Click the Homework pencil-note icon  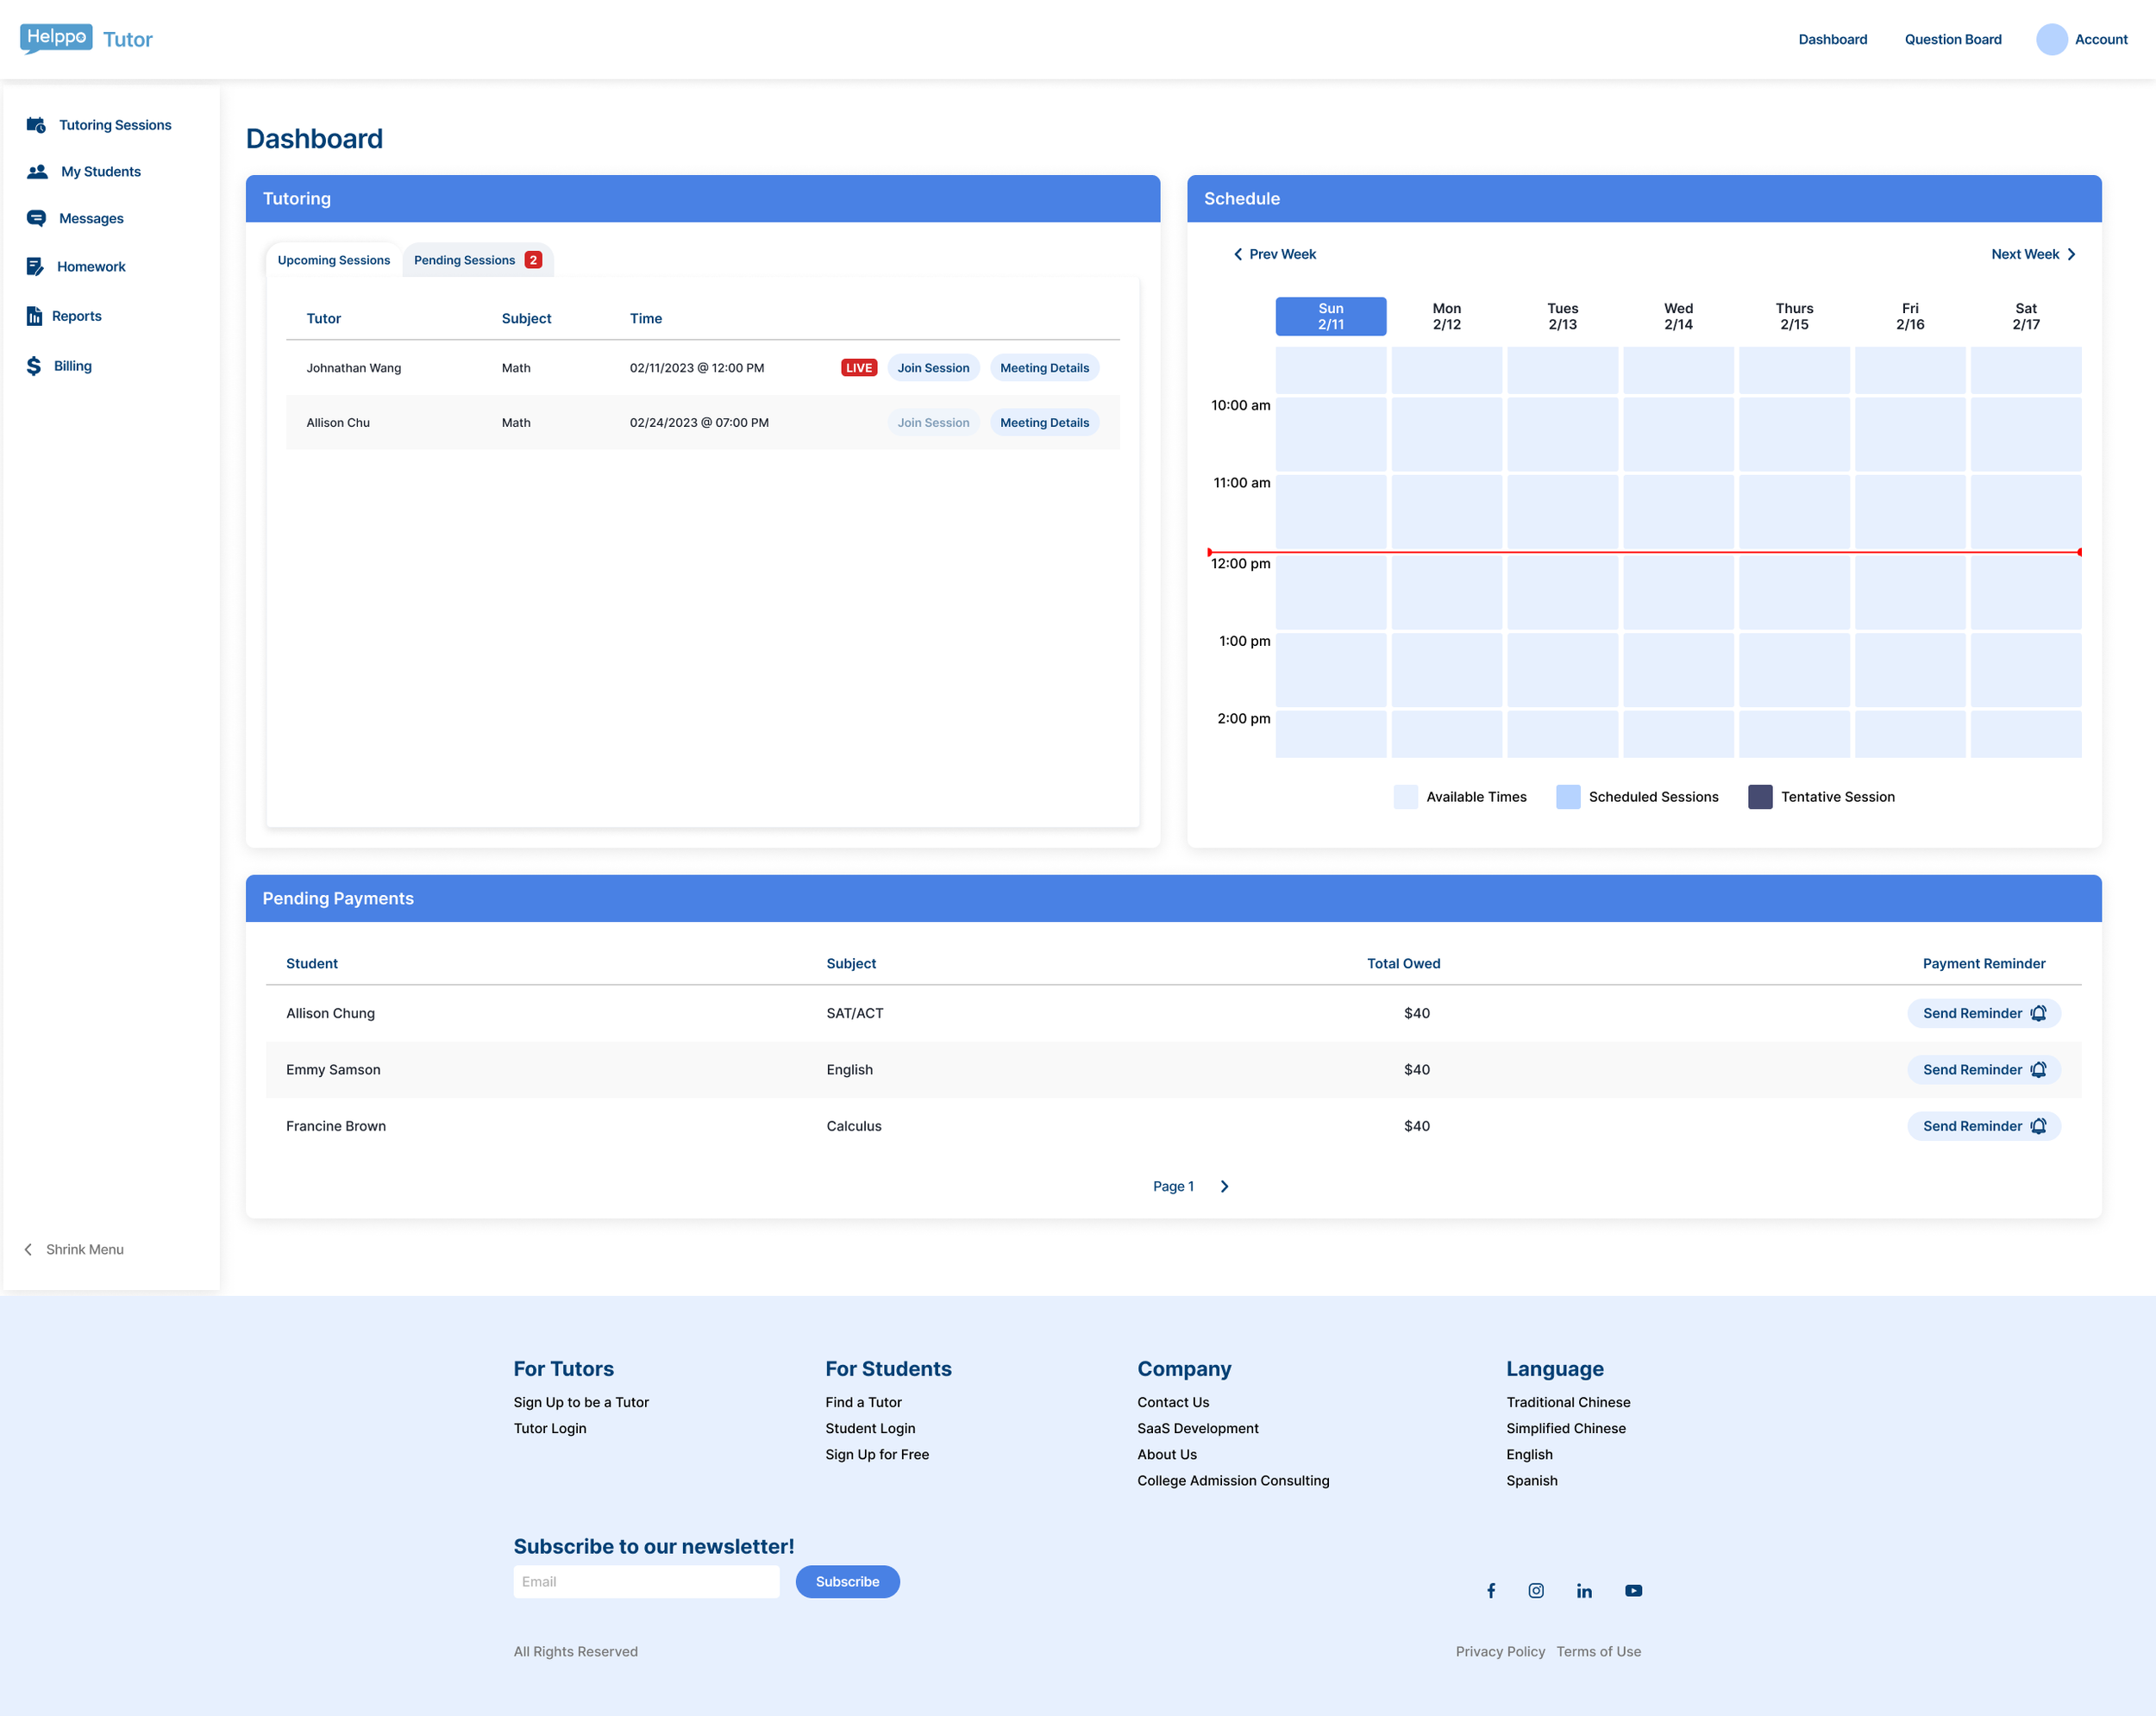[35, 266]
